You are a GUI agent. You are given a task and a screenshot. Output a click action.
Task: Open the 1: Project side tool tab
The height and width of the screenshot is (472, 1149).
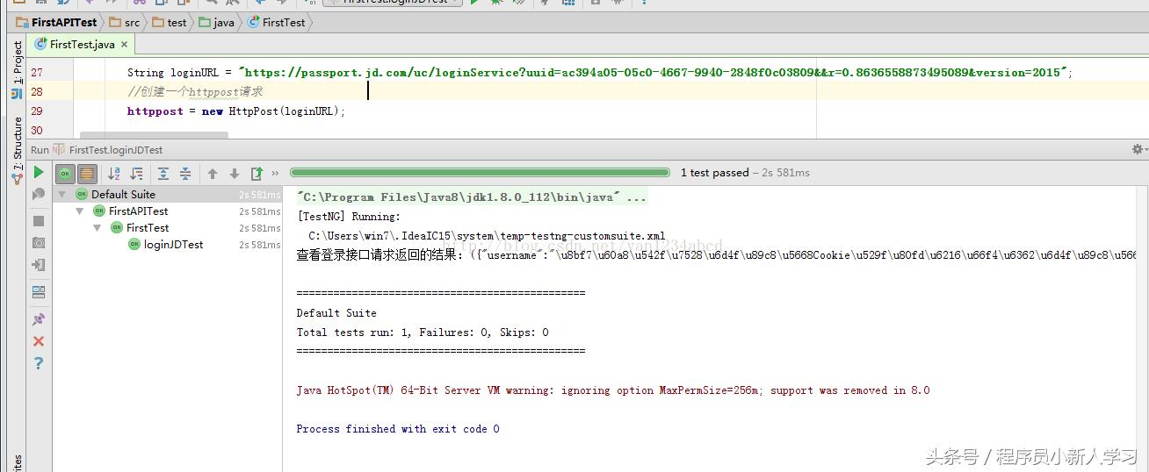pos(18,68)
